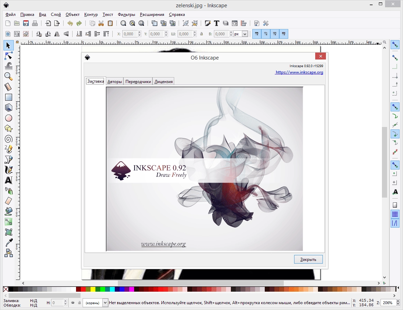Viewport: 403px width, 310px height.
Task: Toggle snap to grids
Action: [395, 214]
